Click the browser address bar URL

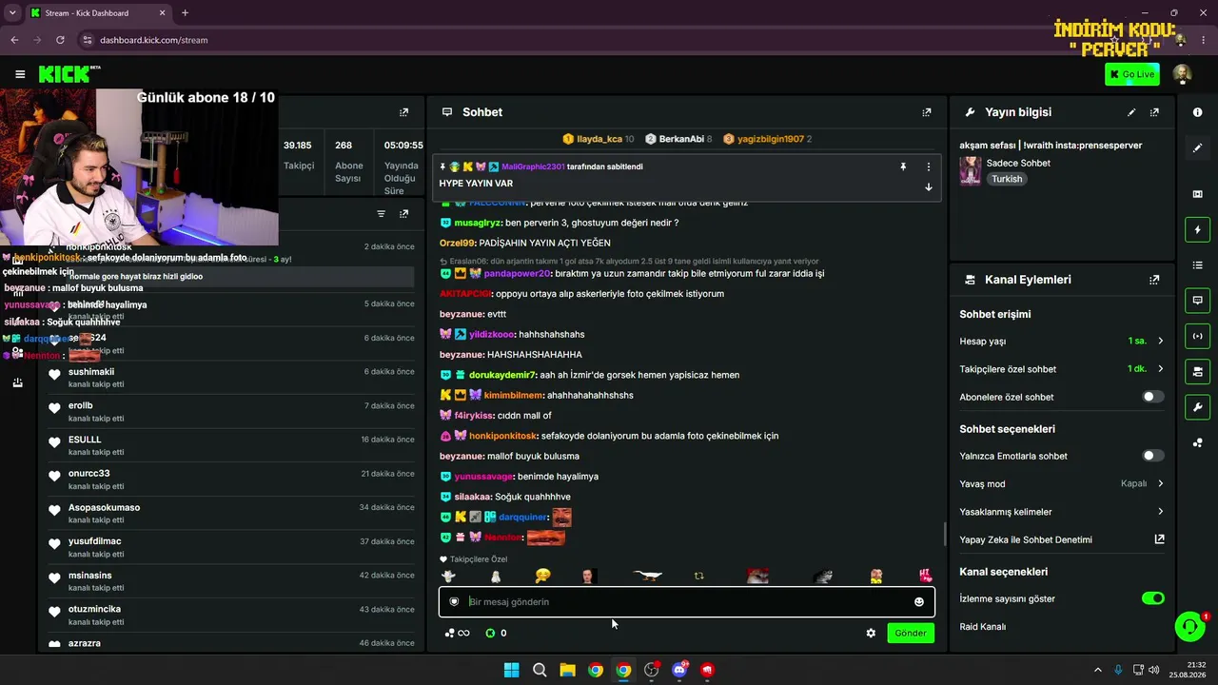pyautogui.click(x=154, y=40)
